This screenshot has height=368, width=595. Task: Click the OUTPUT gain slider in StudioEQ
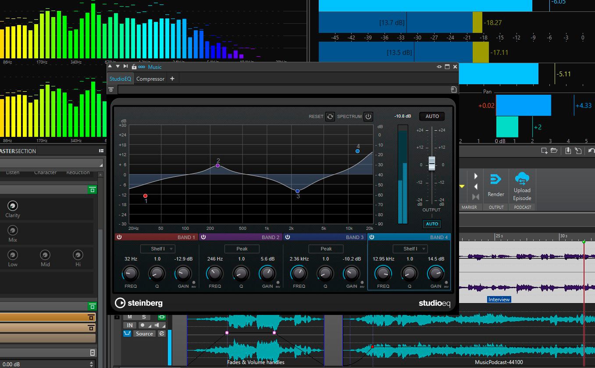[431, 164]
